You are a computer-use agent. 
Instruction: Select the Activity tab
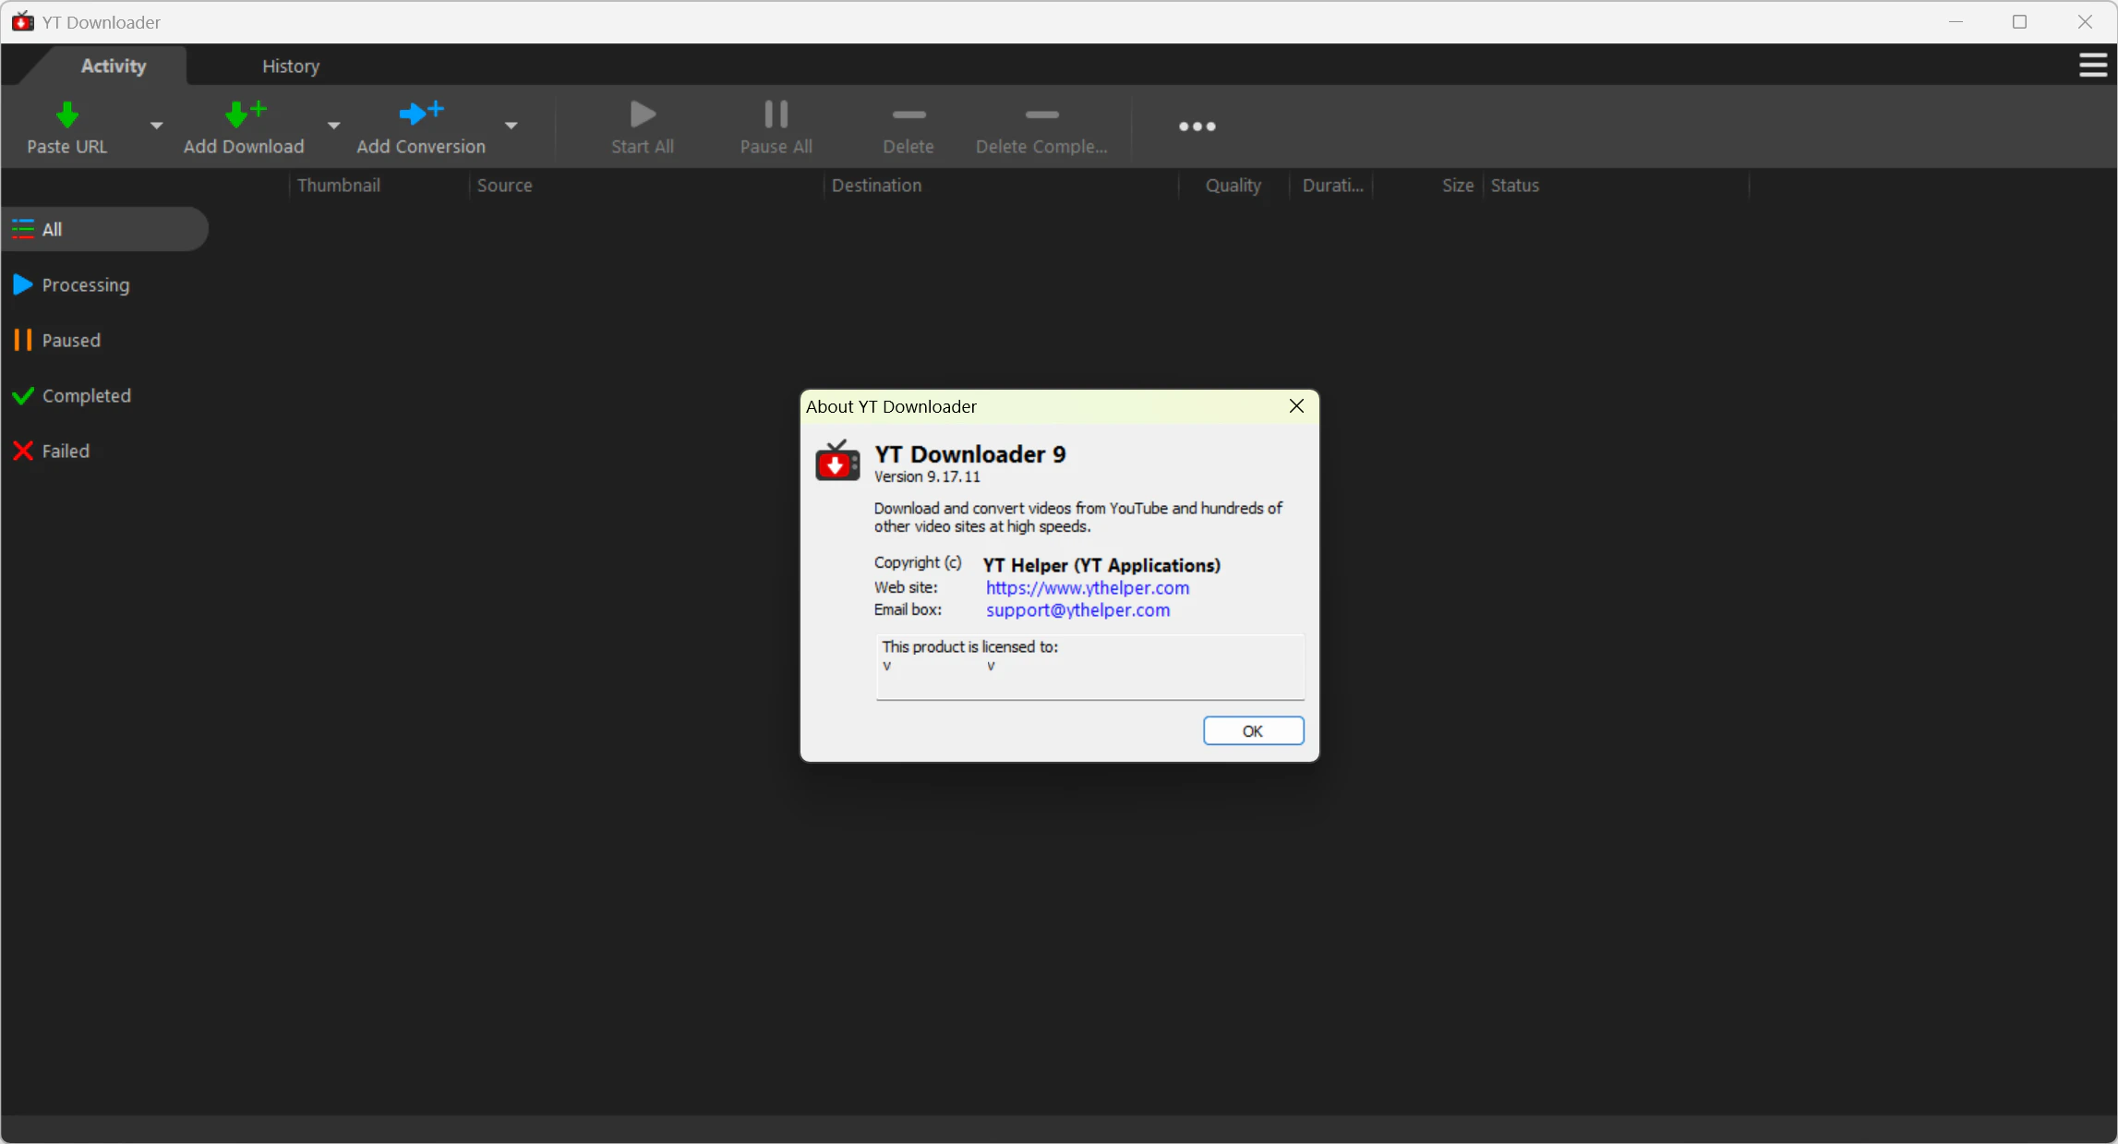113,66
